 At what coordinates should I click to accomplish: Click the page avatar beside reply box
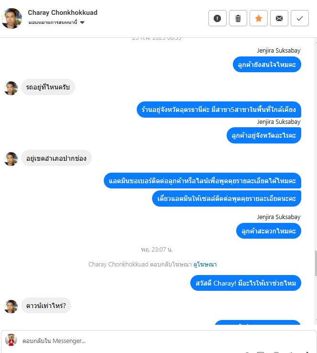[x=11, y=340]
